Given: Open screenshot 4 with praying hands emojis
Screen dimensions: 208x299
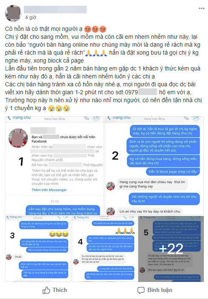Looking at the screenshot, I should click(x=105, y=249).
